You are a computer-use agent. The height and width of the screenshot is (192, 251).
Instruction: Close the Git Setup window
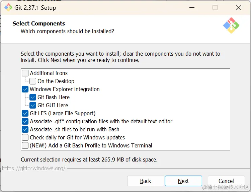239,7
